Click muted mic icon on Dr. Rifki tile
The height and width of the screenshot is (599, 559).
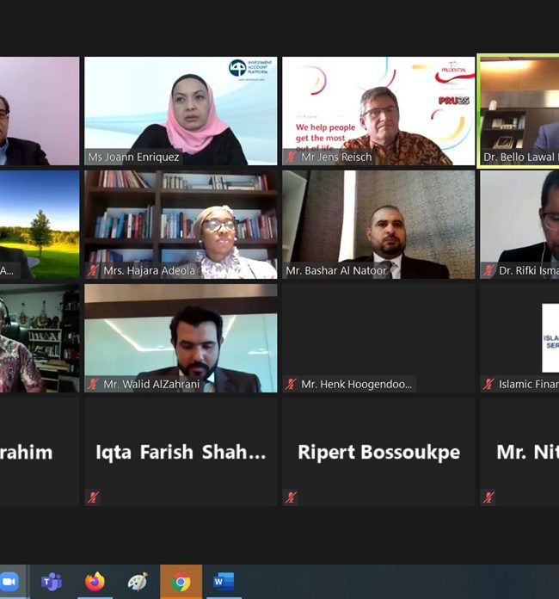[x=488, y=270]
